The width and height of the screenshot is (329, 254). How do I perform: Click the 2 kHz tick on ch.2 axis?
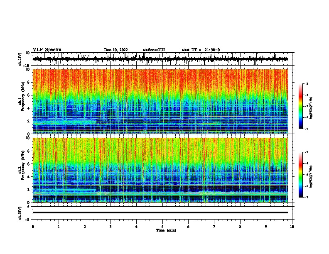29,190
